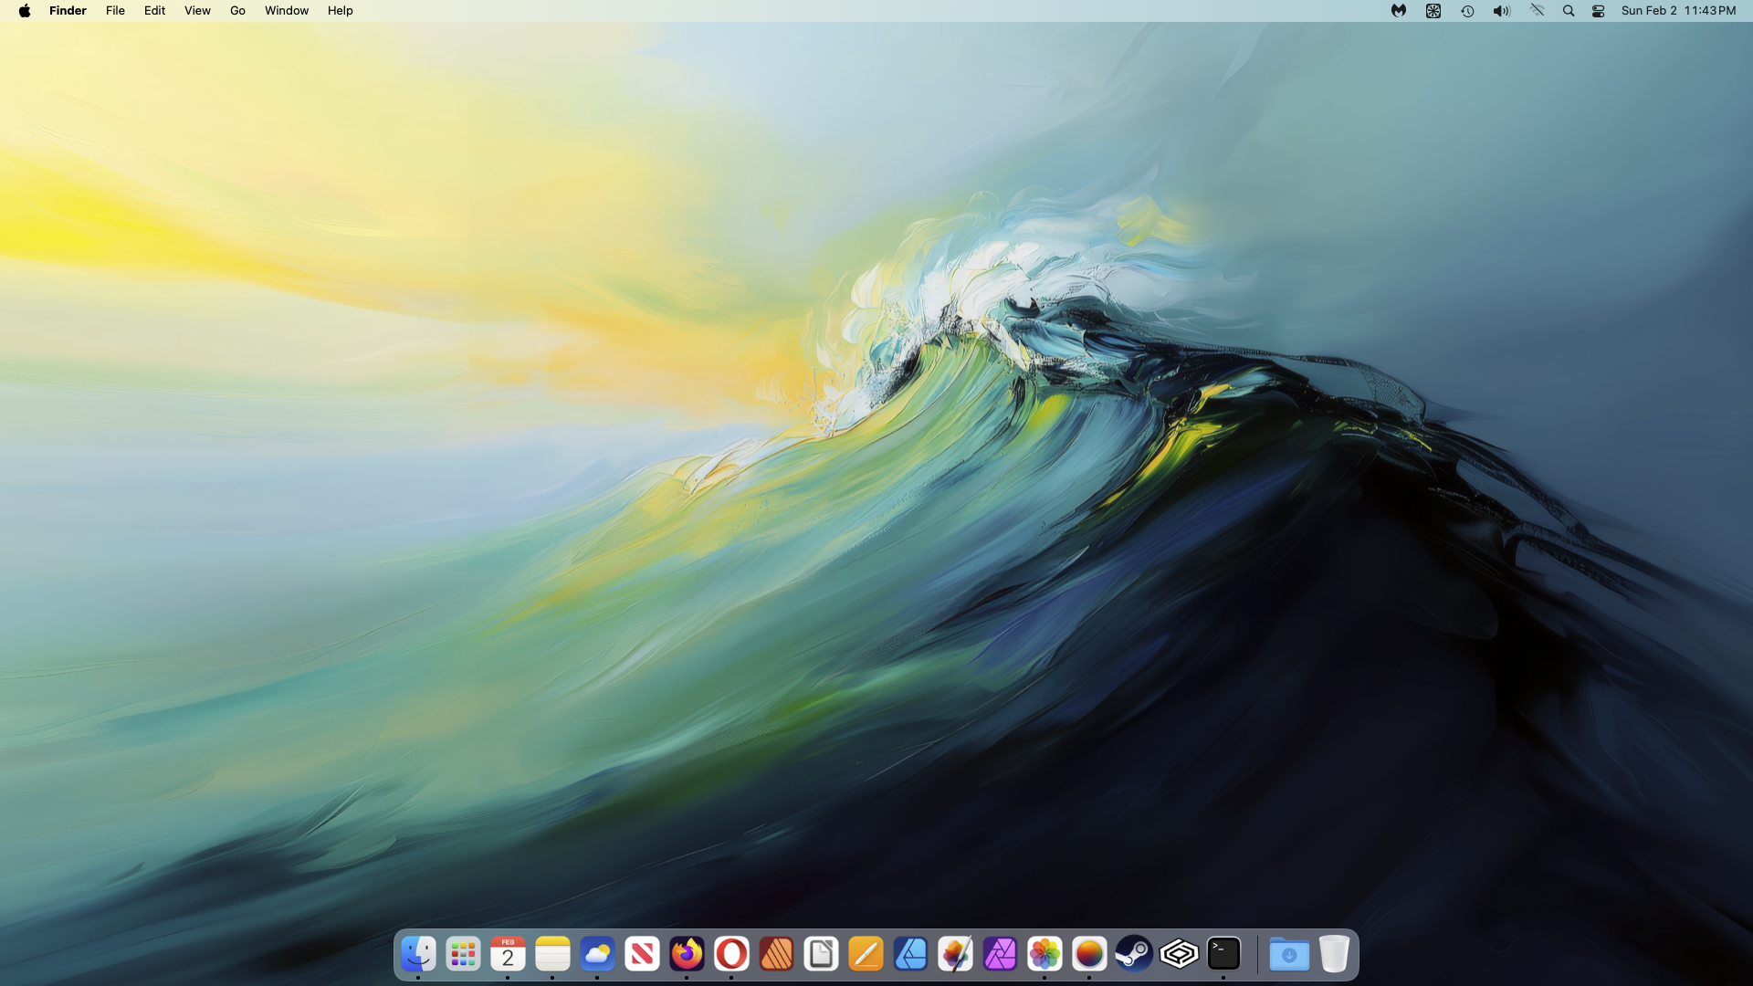Launch Terminal from the Dock
This screenshot has width=1753, height=986.
tap(1223, 955)
